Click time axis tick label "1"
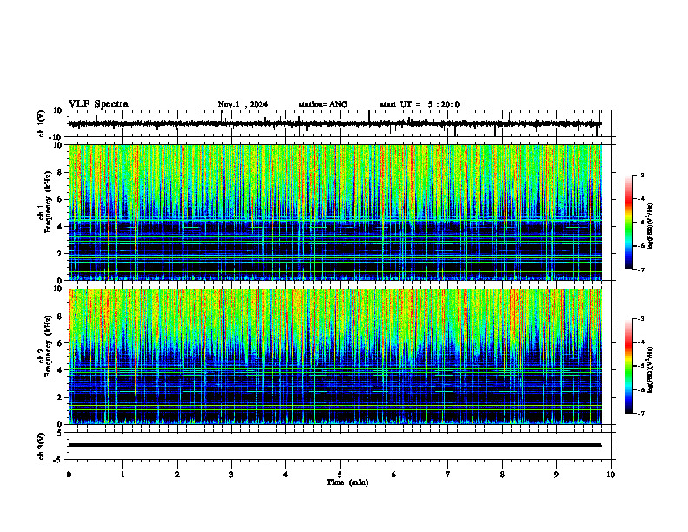 [122, 475]
